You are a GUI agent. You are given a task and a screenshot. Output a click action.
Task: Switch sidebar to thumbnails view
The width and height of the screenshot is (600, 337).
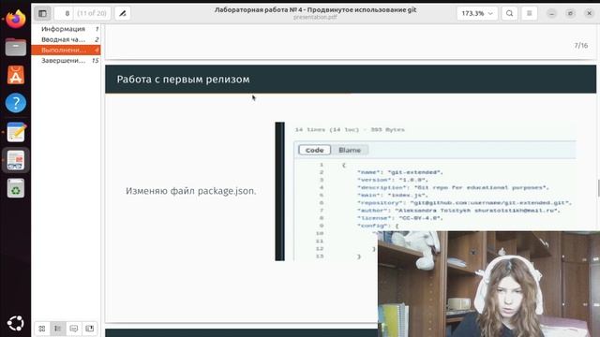42,329
